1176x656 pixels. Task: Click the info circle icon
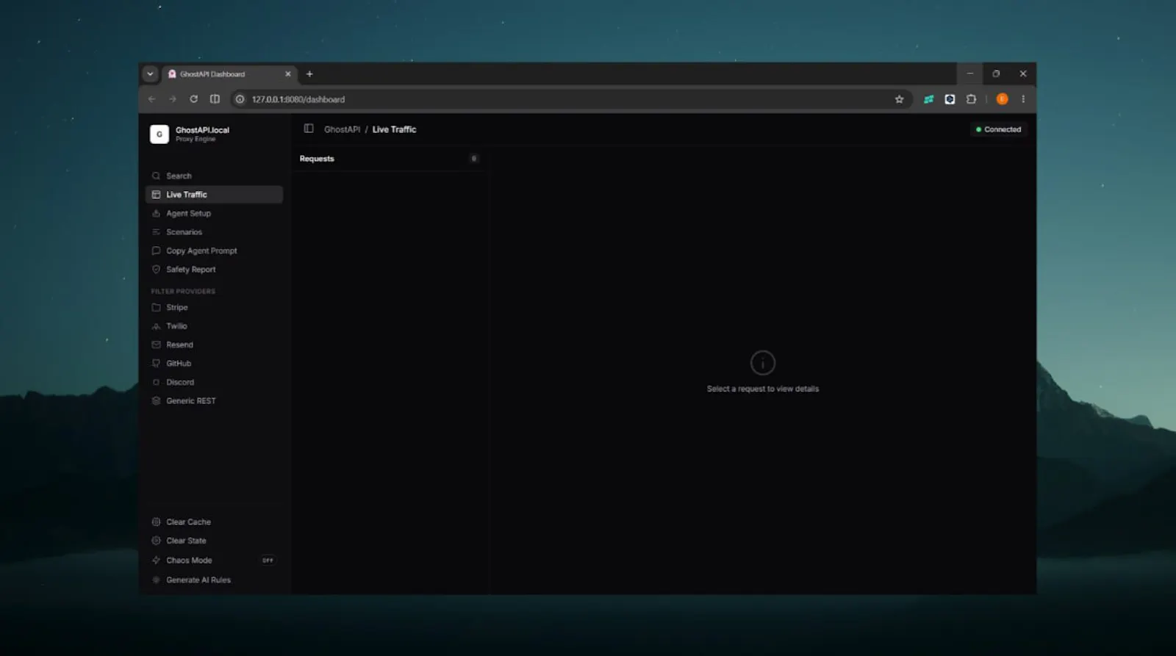(763, 363)
